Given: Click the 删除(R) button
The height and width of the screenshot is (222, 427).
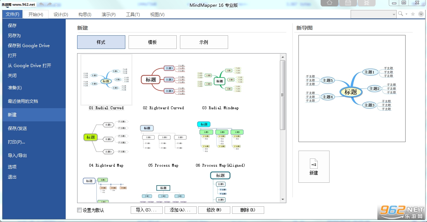Looking at the screenshot, I should pyautogui.click(x=248, y=210).
